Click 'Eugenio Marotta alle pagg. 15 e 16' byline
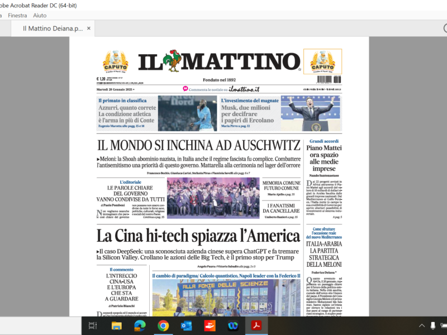 121,126
